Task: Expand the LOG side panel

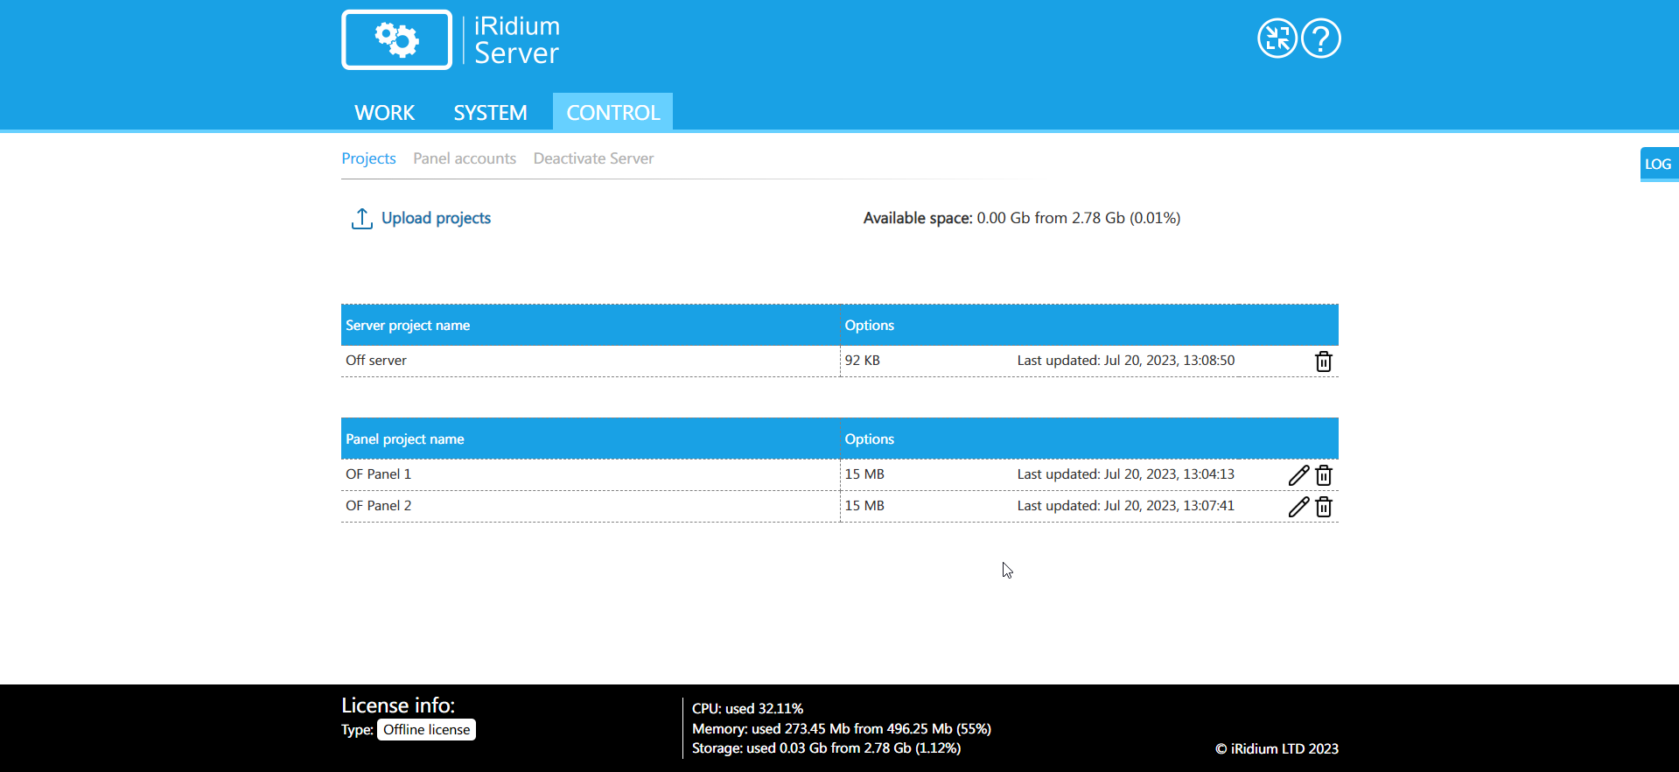Action: coord(1658,164)
